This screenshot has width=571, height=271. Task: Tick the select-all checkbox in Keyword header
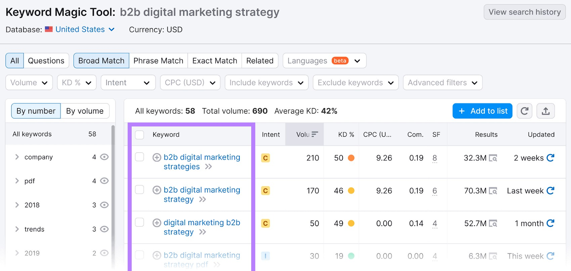pos(140,134)
